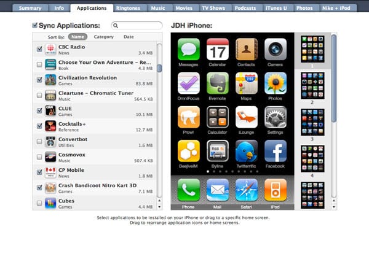Switch to the Info tab
The height and width of the screenshot is (259, 369).
[59, 8]
